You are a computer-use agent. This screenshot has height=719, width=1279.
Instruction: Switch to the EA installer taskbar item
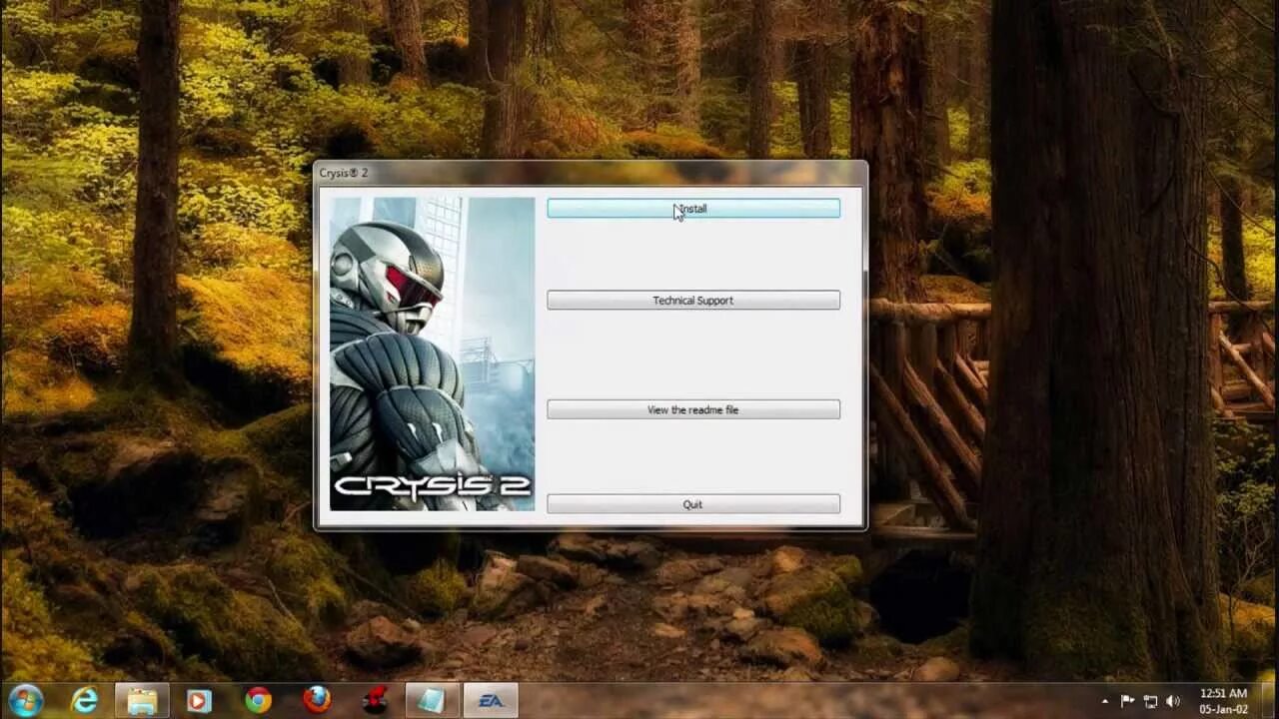click(490, 701)
